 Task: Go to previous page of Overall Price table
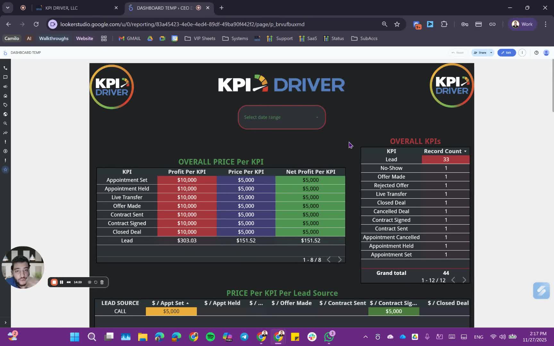pyautogui.click(x=329, y=259)
